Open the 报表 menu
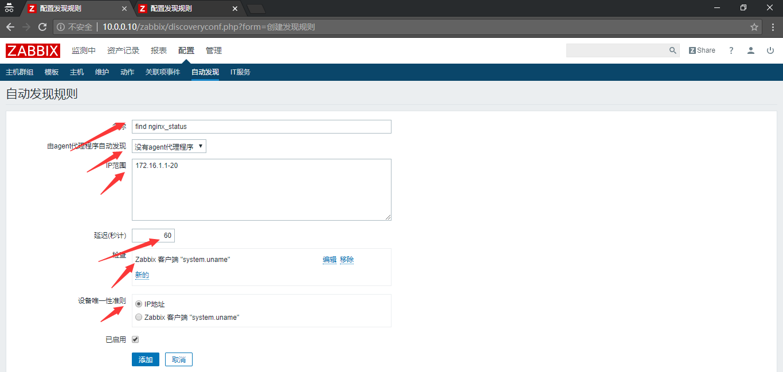 coord(159,50)
